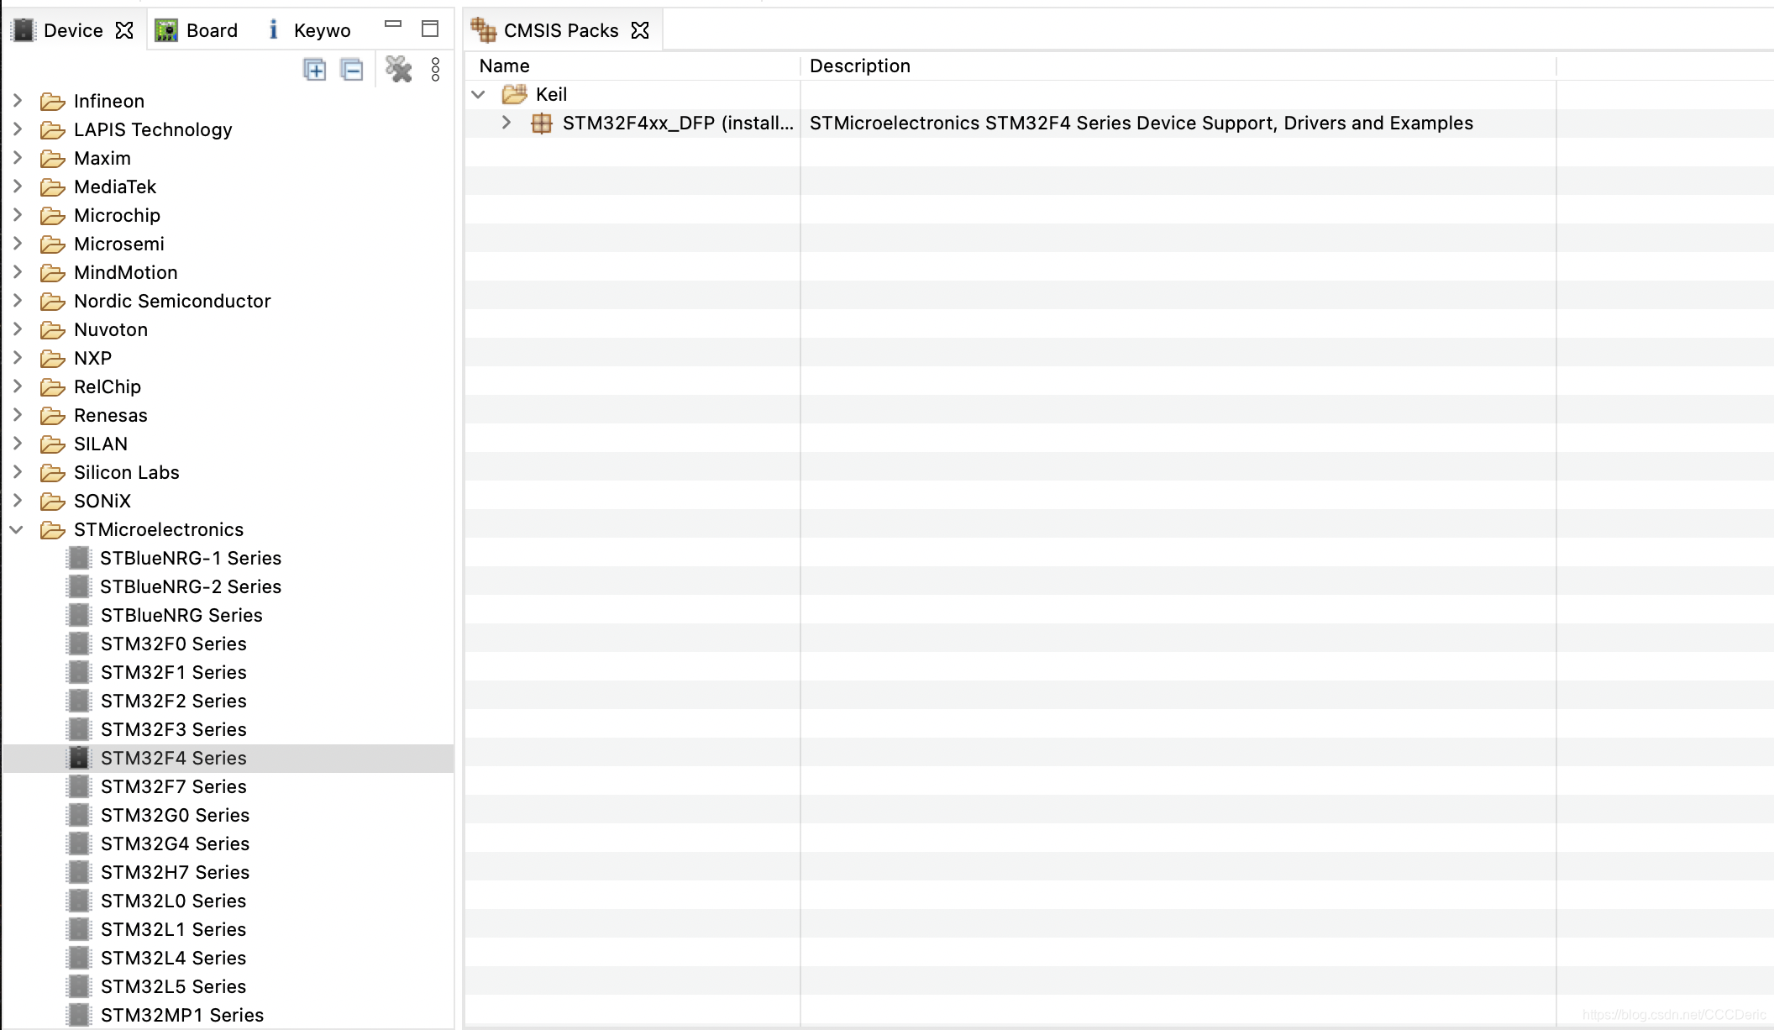The image size is (1774, 1030).
Task: Click the Collapse All tree icon
Action: [x=352, y=70]
